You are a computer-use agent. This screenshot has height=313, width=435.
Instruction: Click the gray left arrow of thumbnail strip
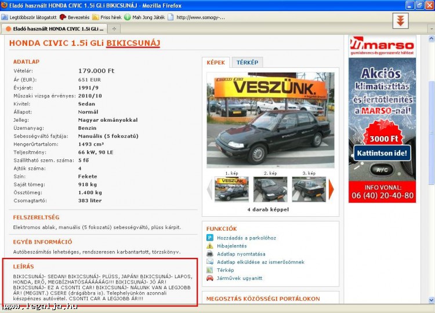click(x=210, y=189)
